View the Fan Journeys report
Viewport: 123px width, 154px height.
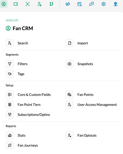pos(28,145)
